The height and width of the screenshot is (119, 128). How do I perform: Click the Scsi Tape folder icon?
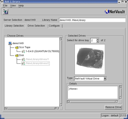click(x=17, y=47)
